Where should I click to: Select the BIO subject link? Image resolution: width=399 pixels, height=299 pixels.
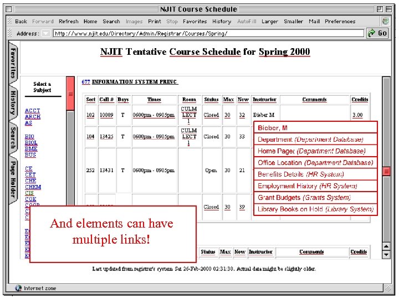[29, 137]
